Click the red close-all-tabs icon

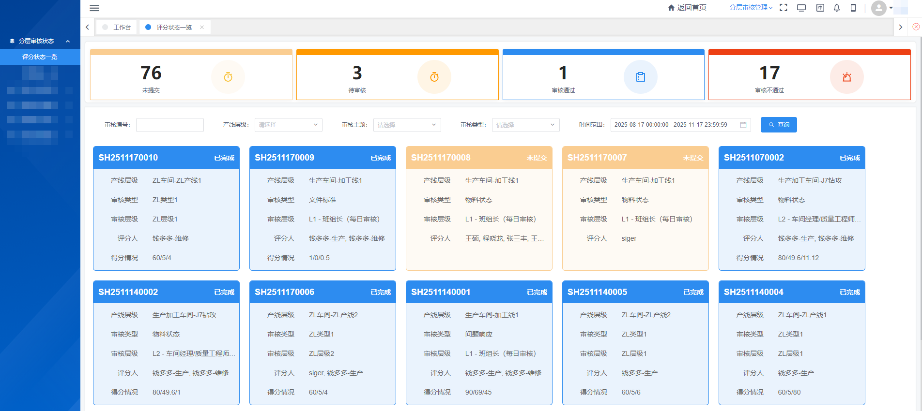916,27
